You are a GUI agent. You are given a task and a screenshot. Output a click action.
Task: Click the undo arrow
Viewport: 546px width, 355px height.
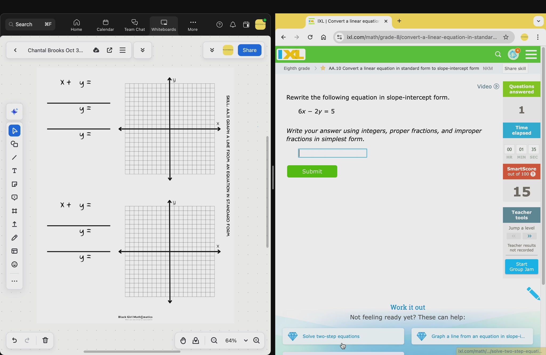14,340
